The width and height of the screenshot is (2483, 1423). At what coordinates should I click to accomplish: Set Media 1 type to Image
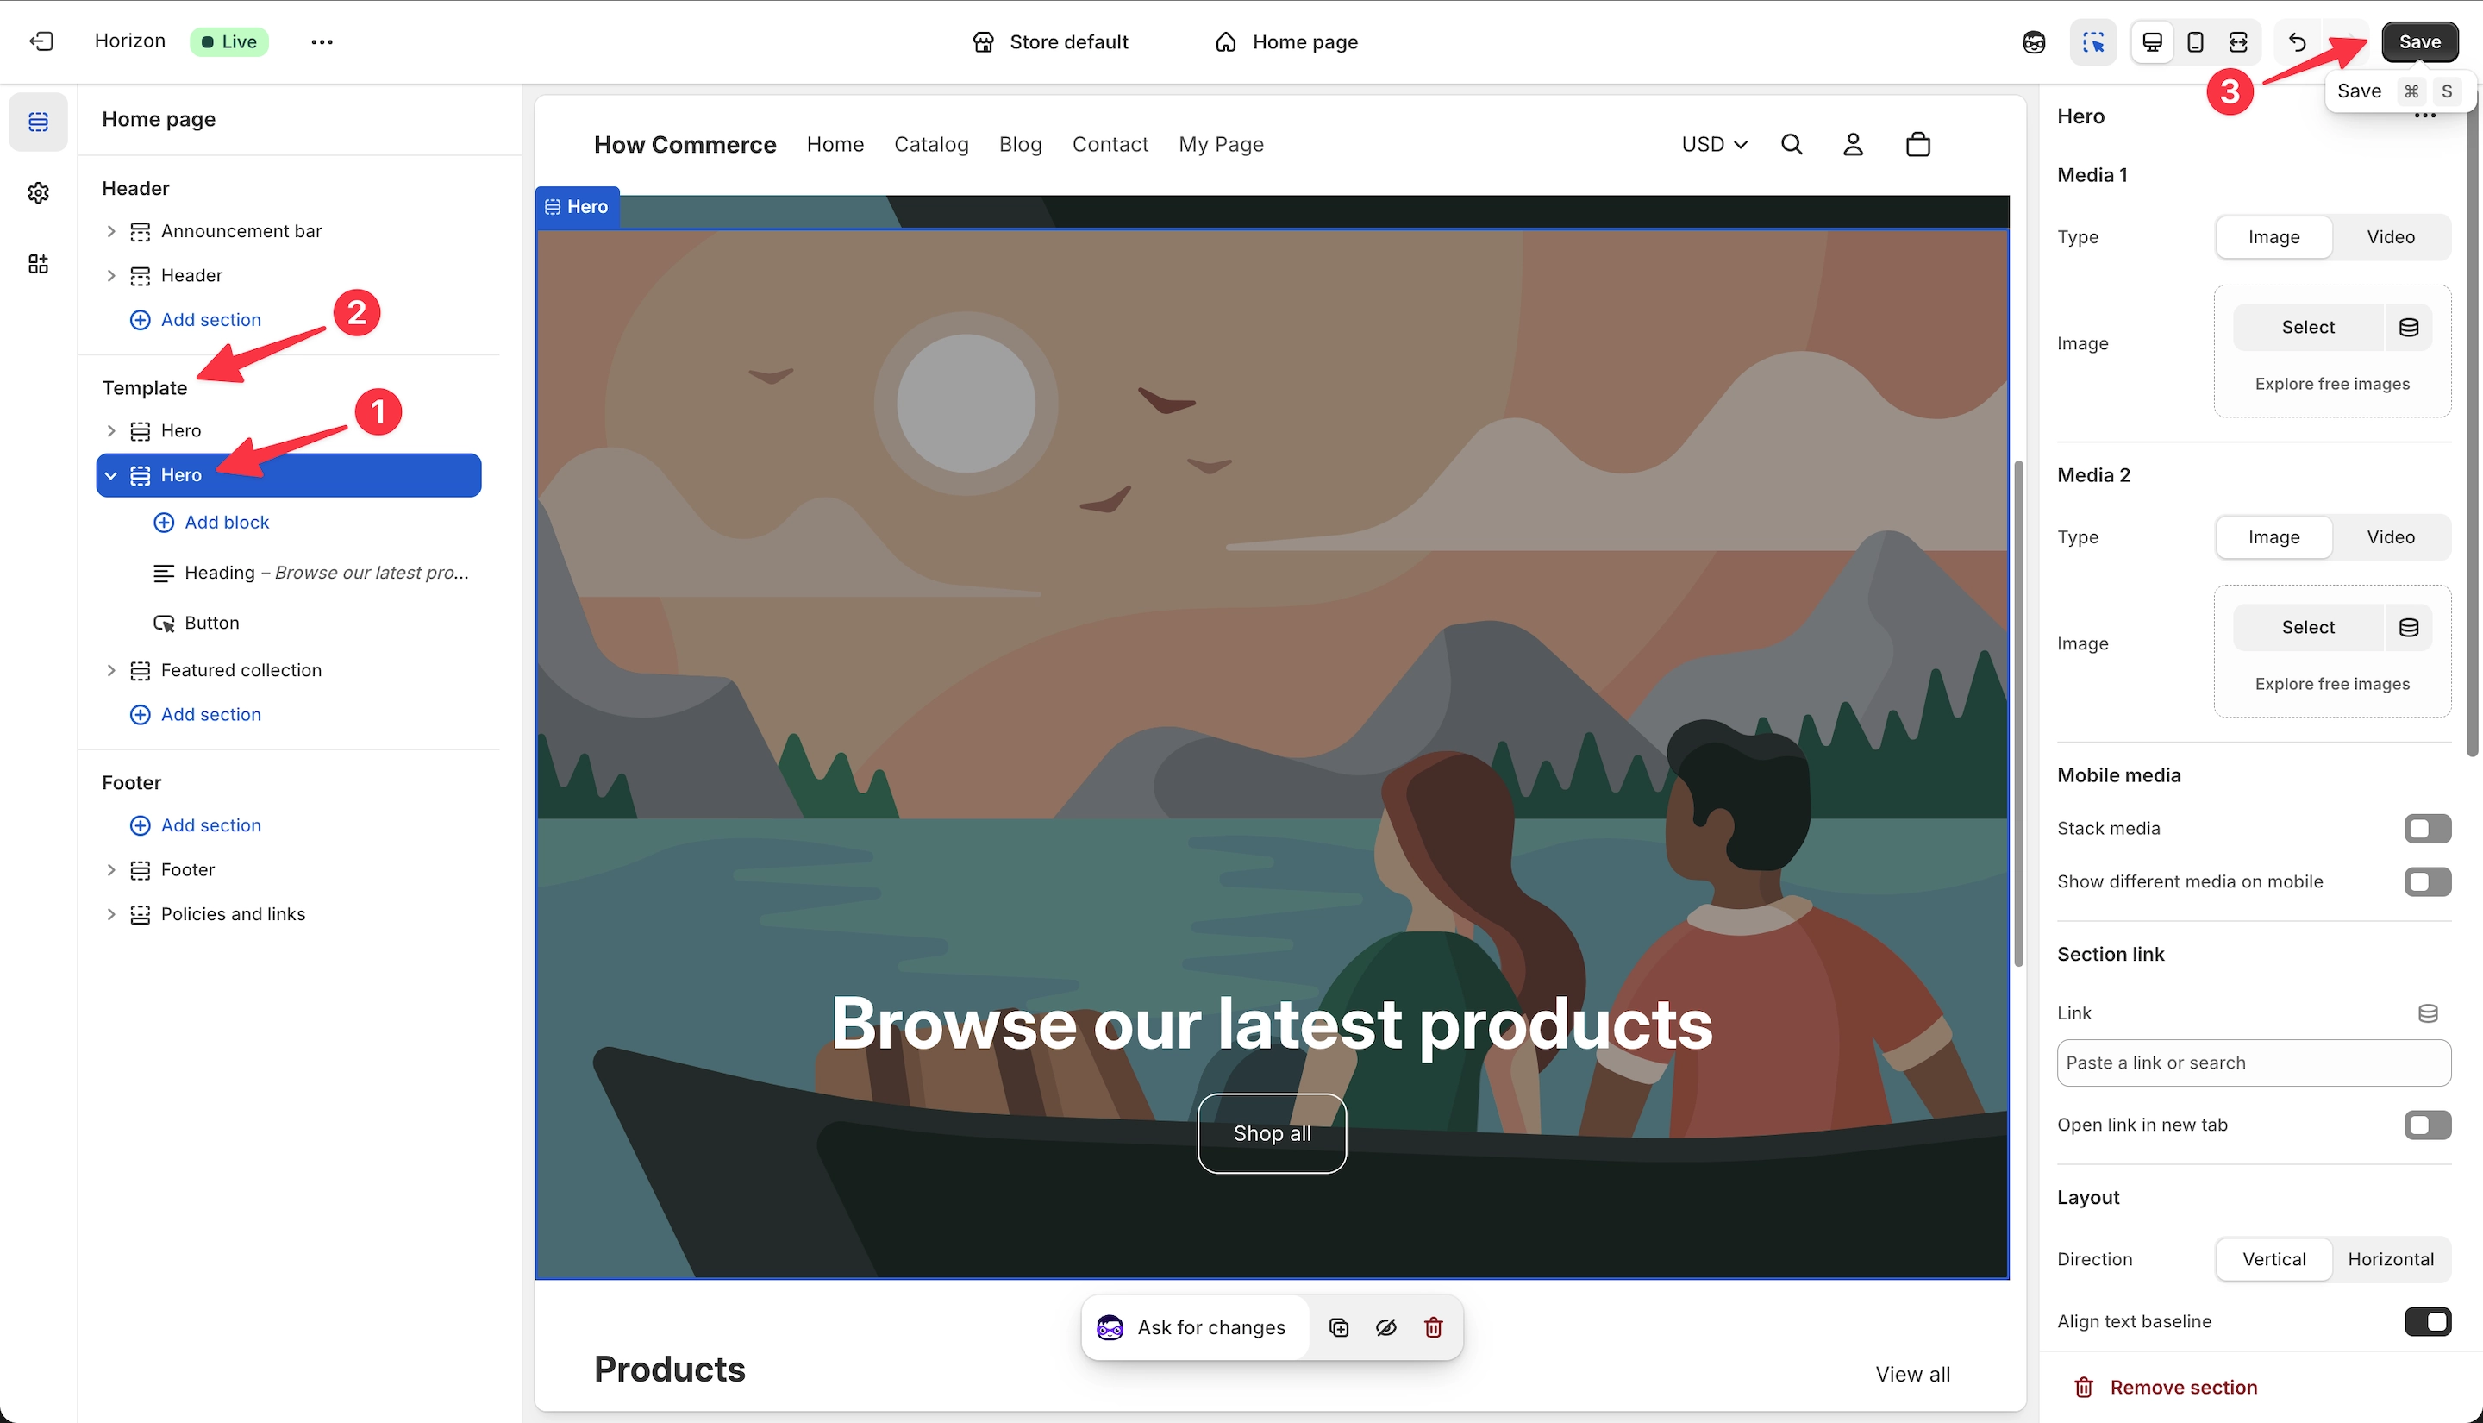coord(2273,237)
